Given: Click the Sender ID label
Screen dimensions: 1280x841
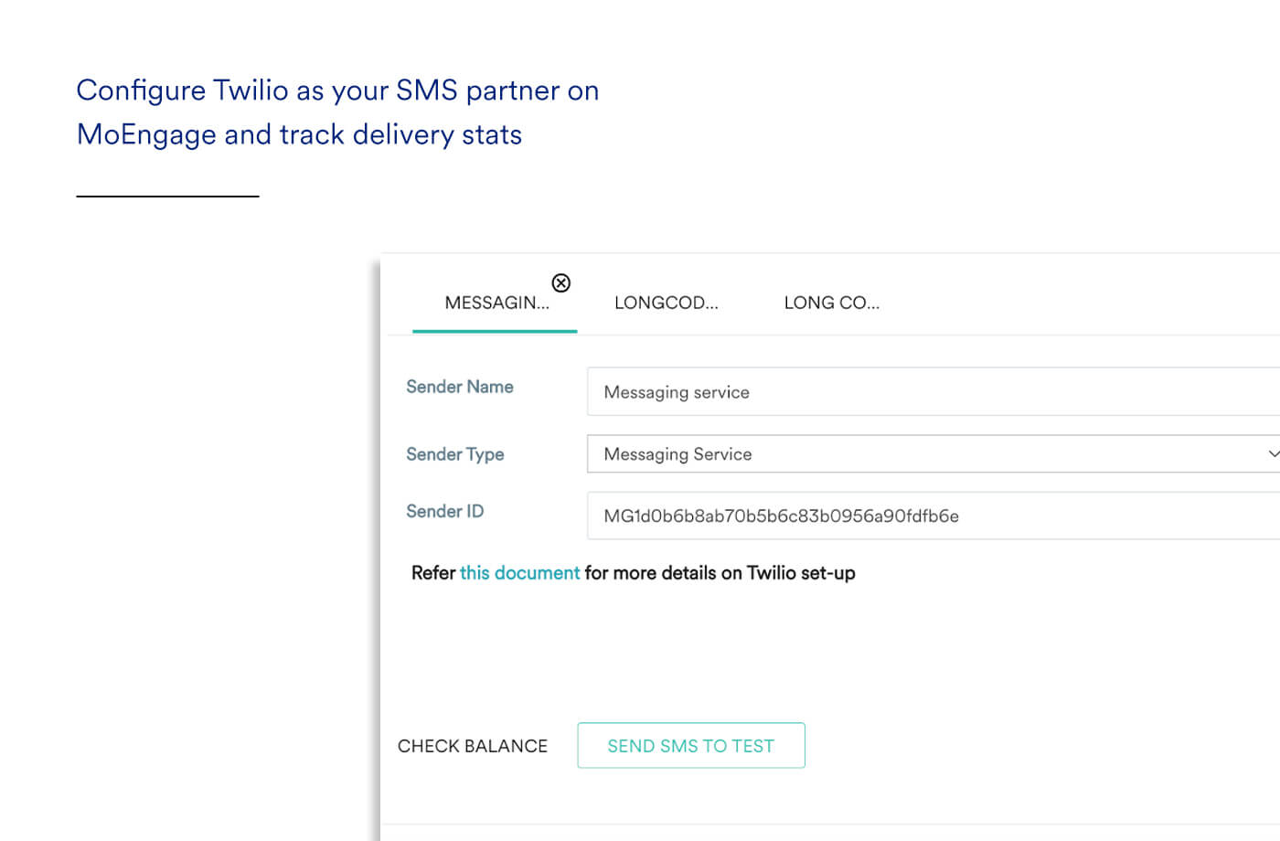Looking at the screenshot, I should click(x=445, y=511).
